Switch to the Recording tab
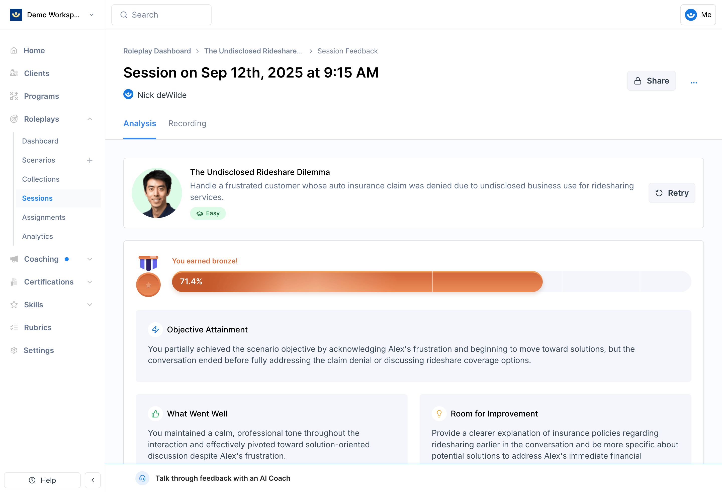 coord(187,123)
